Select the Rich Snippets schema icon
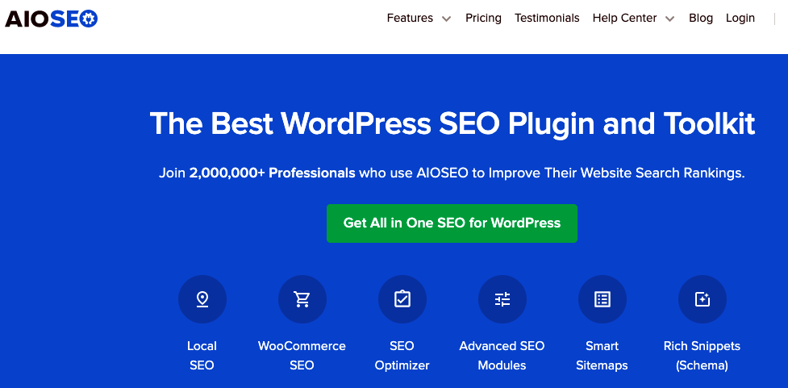This screenshot has width=788, height=388. click(x=702, y=299)
